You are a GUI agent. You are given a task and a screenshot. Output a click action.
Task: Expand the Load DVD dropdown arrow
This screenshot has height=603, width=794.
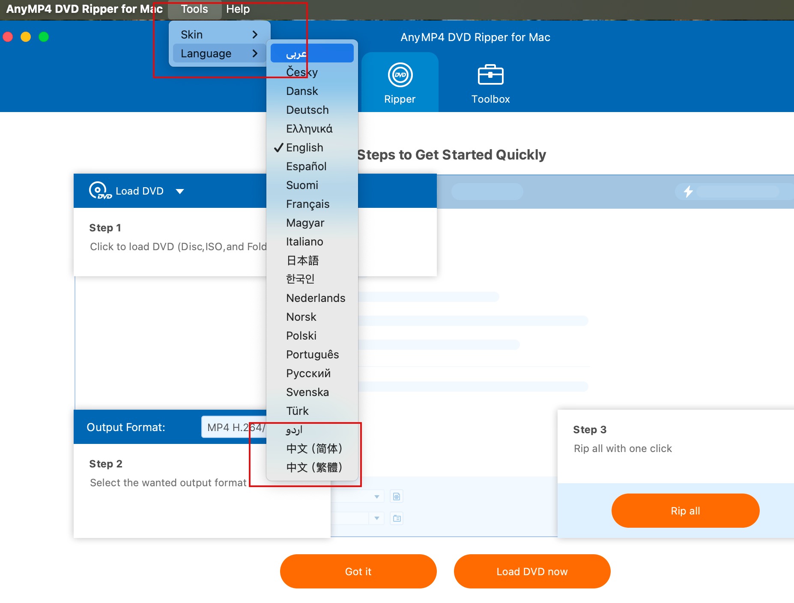point(180,191)
